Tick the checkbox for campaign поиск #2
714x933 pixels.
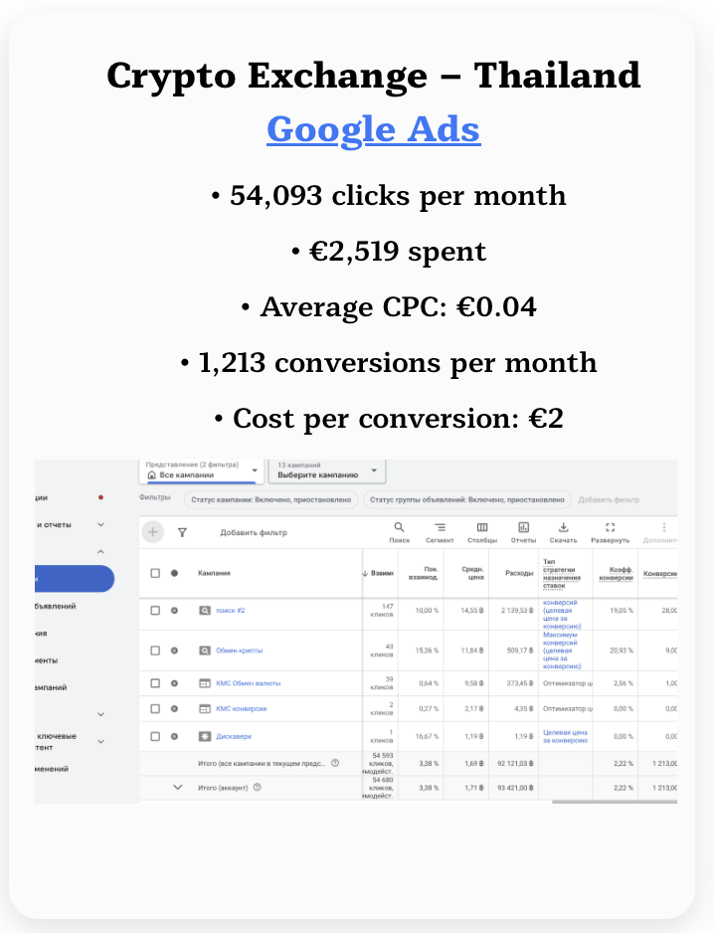155,611
